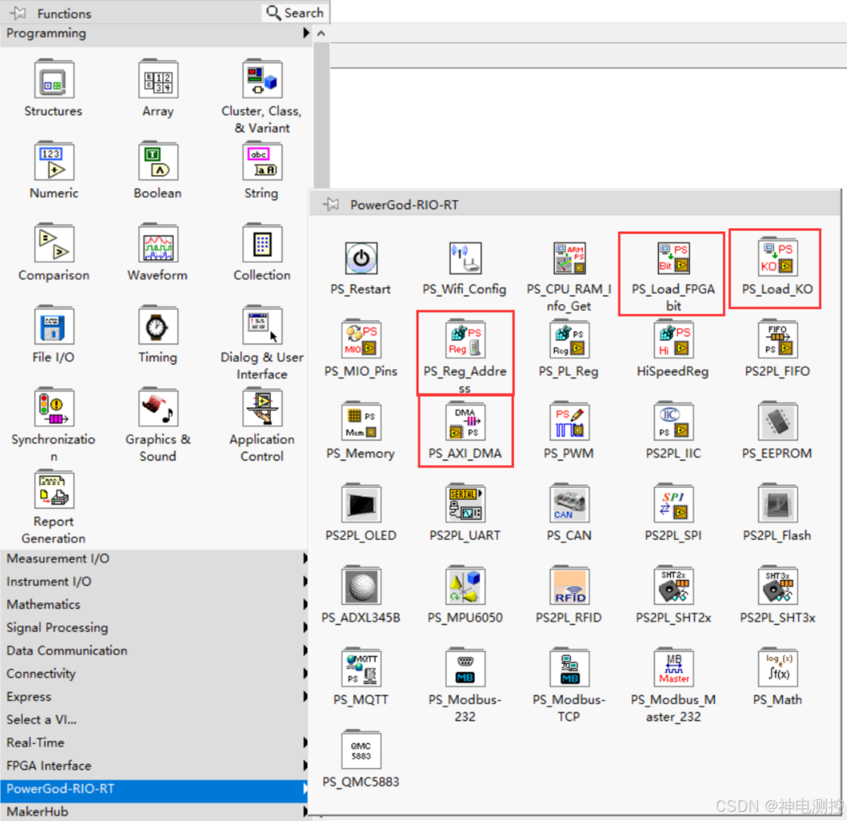Image resolution: width=847 pixels, height=821 pixels.
Task: Open the Waveform palette
Action: (x=158, y=244)
